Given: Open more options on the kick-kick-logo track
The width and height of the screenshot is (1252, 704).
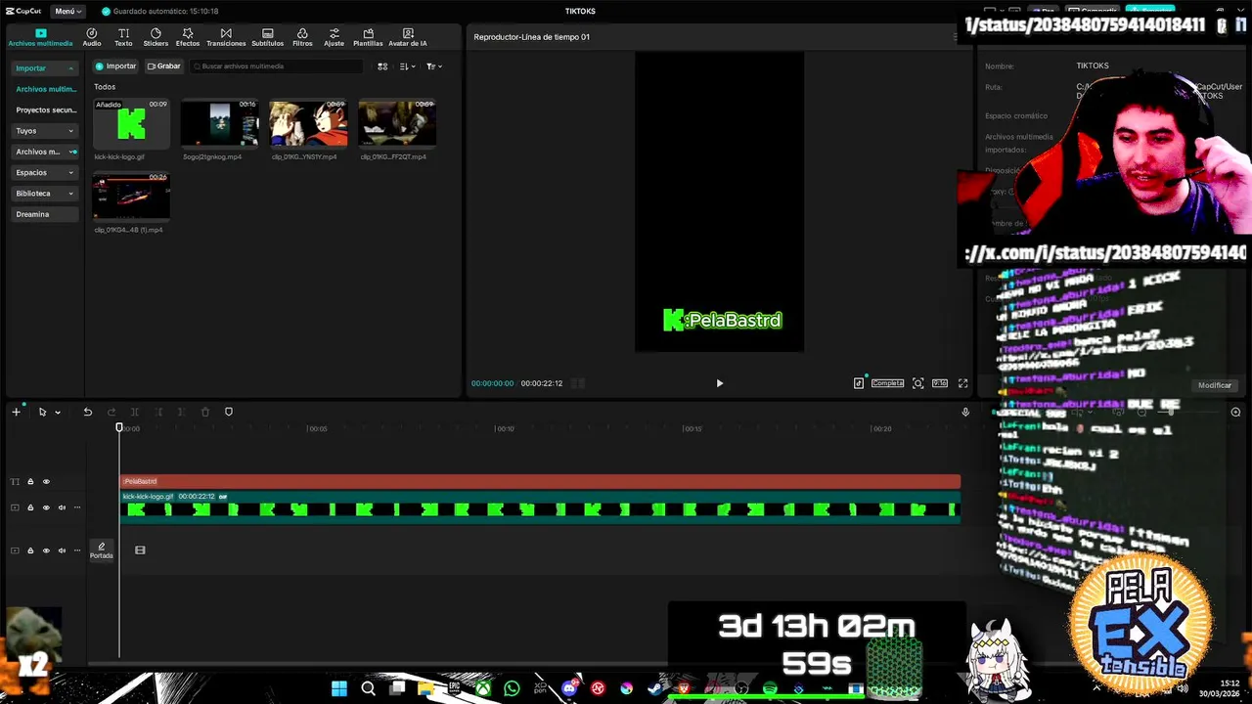Looking at the screenshot, I should (77, 507).
